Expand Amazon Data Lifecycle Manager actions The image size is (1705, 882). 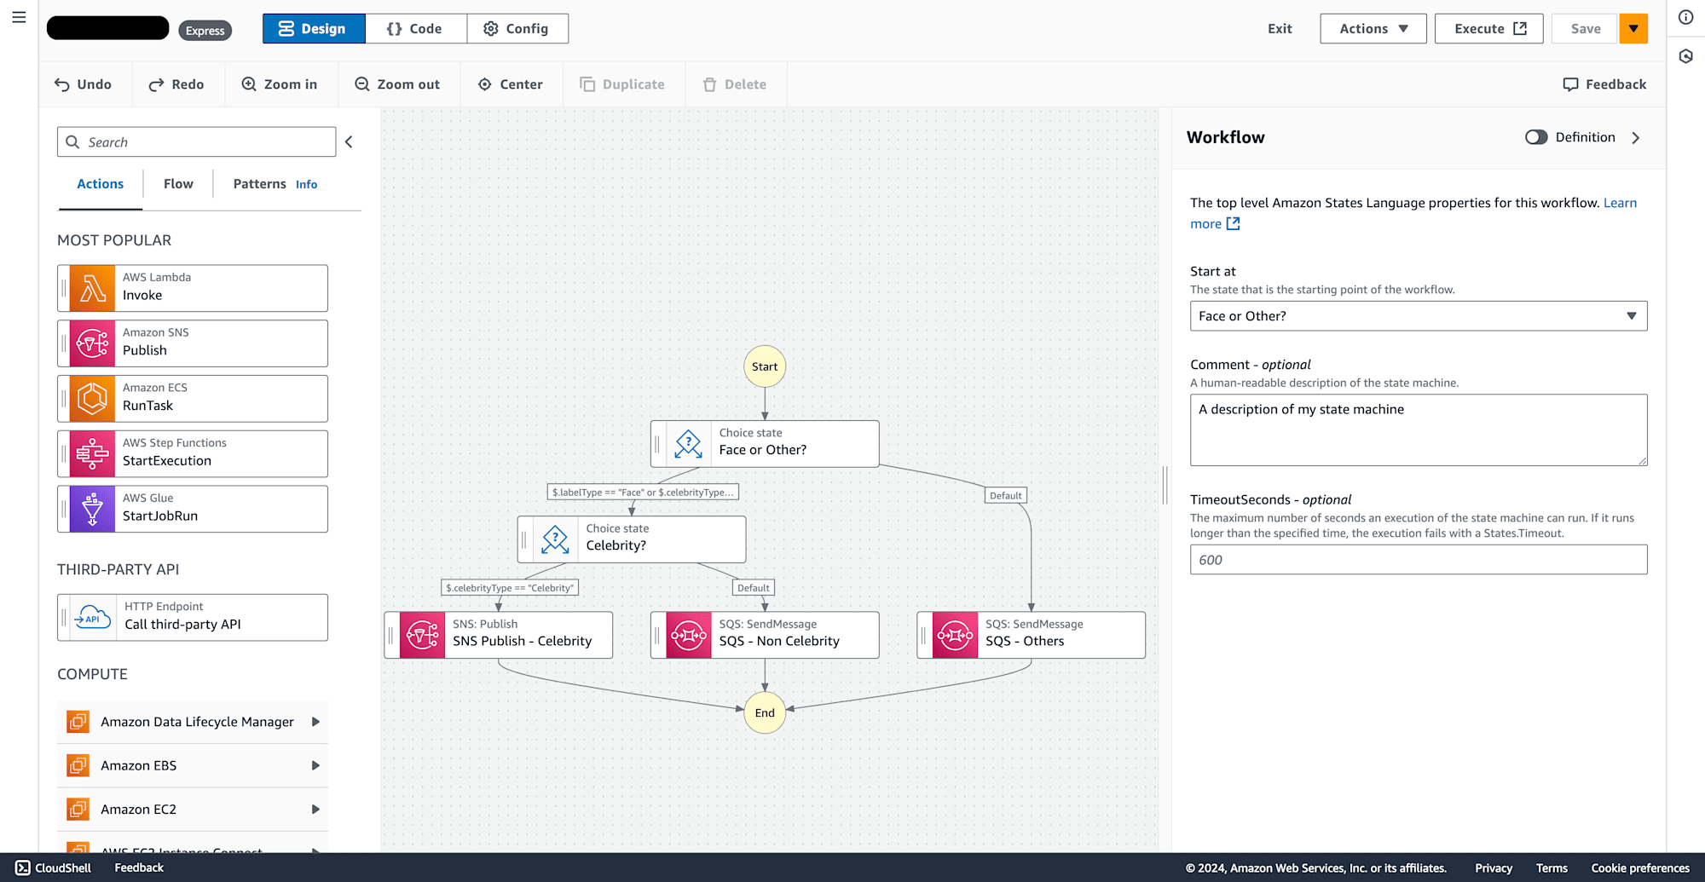(315, 722)
